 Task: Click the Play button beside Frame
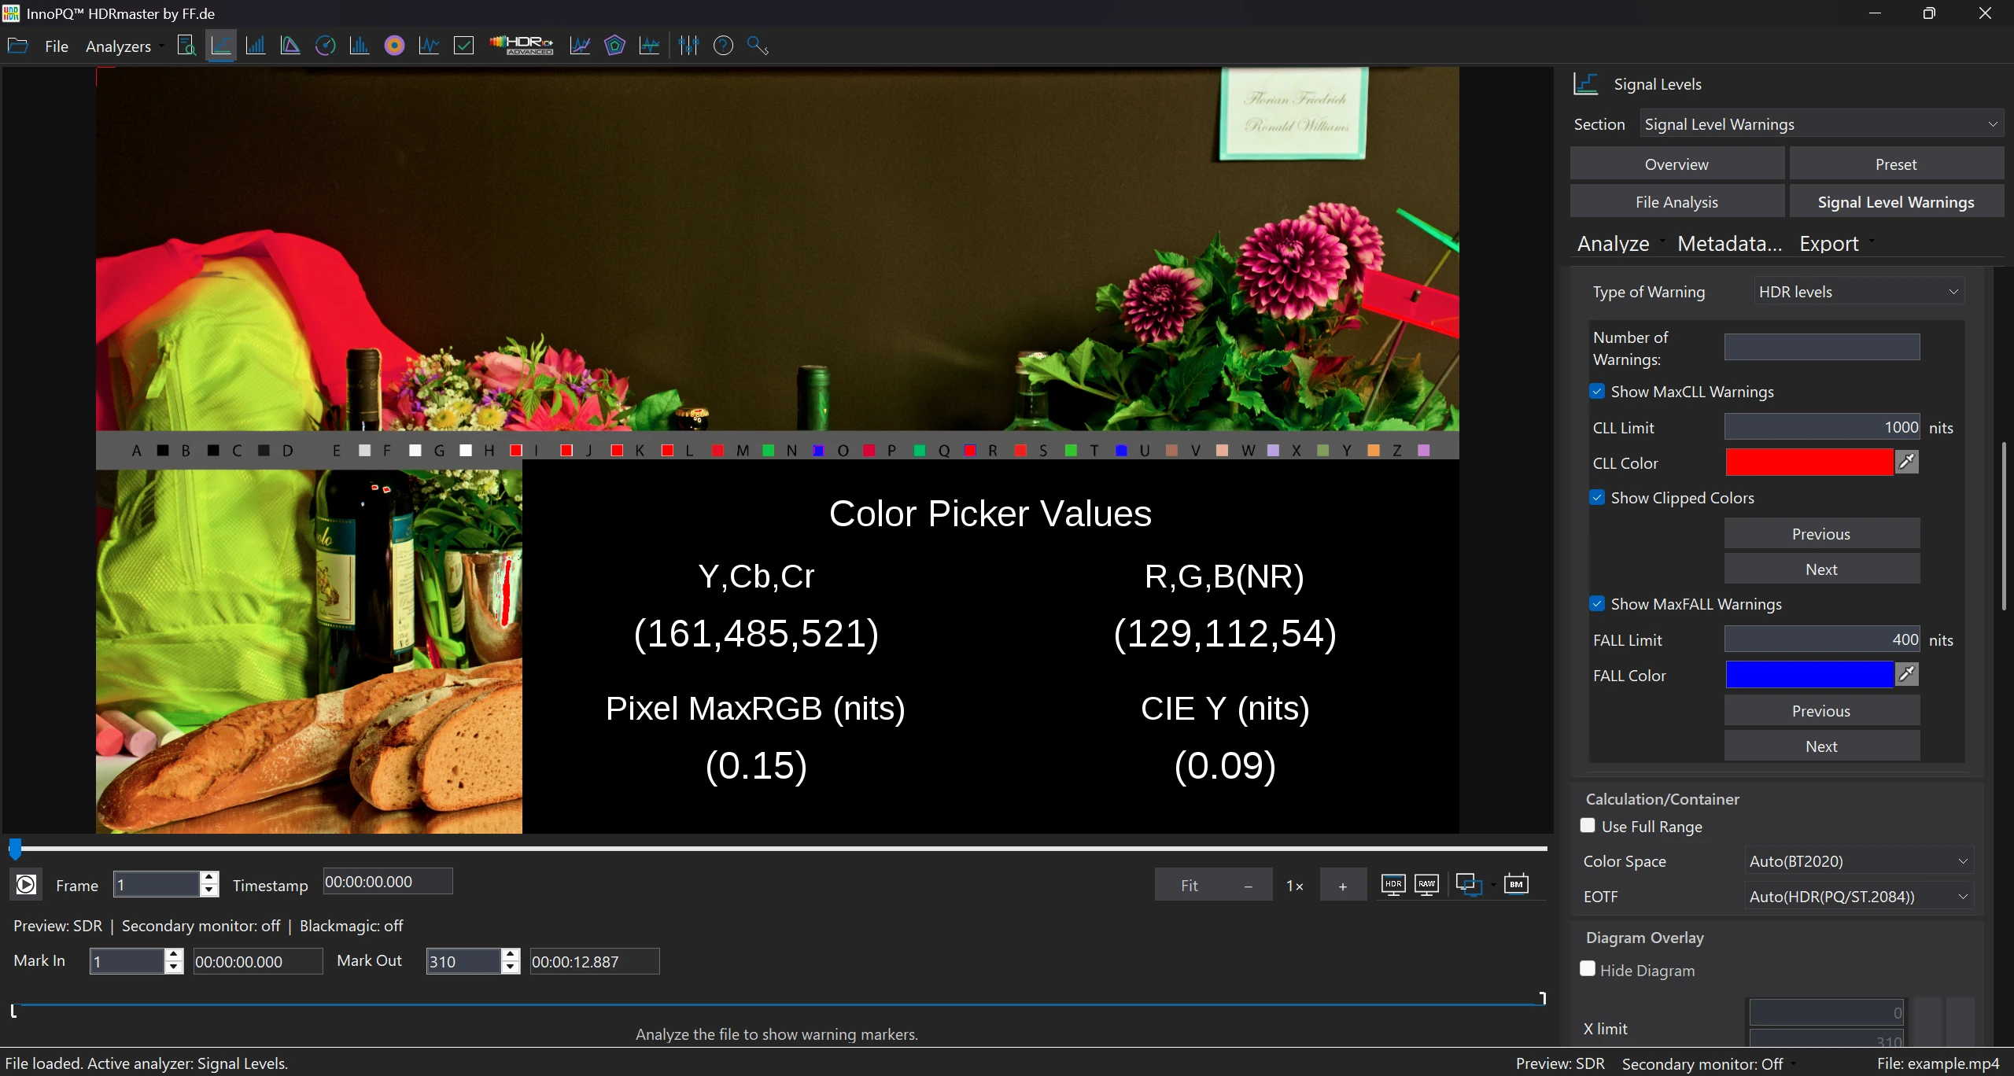coord(26,885)
